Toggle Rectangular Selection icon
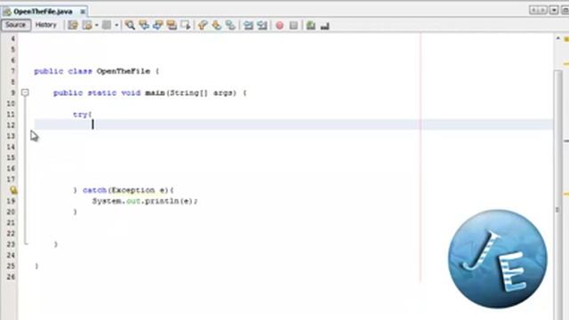Screen dimensions: 569x320 (x=186, y=25)
